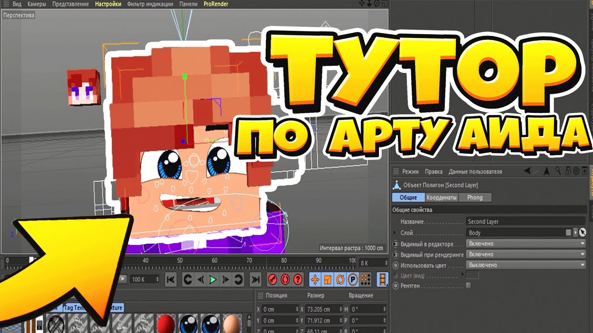Open the film strip timeline scheme icon
The width and height of the screenshot is (593, 333).
click(382, 279)
